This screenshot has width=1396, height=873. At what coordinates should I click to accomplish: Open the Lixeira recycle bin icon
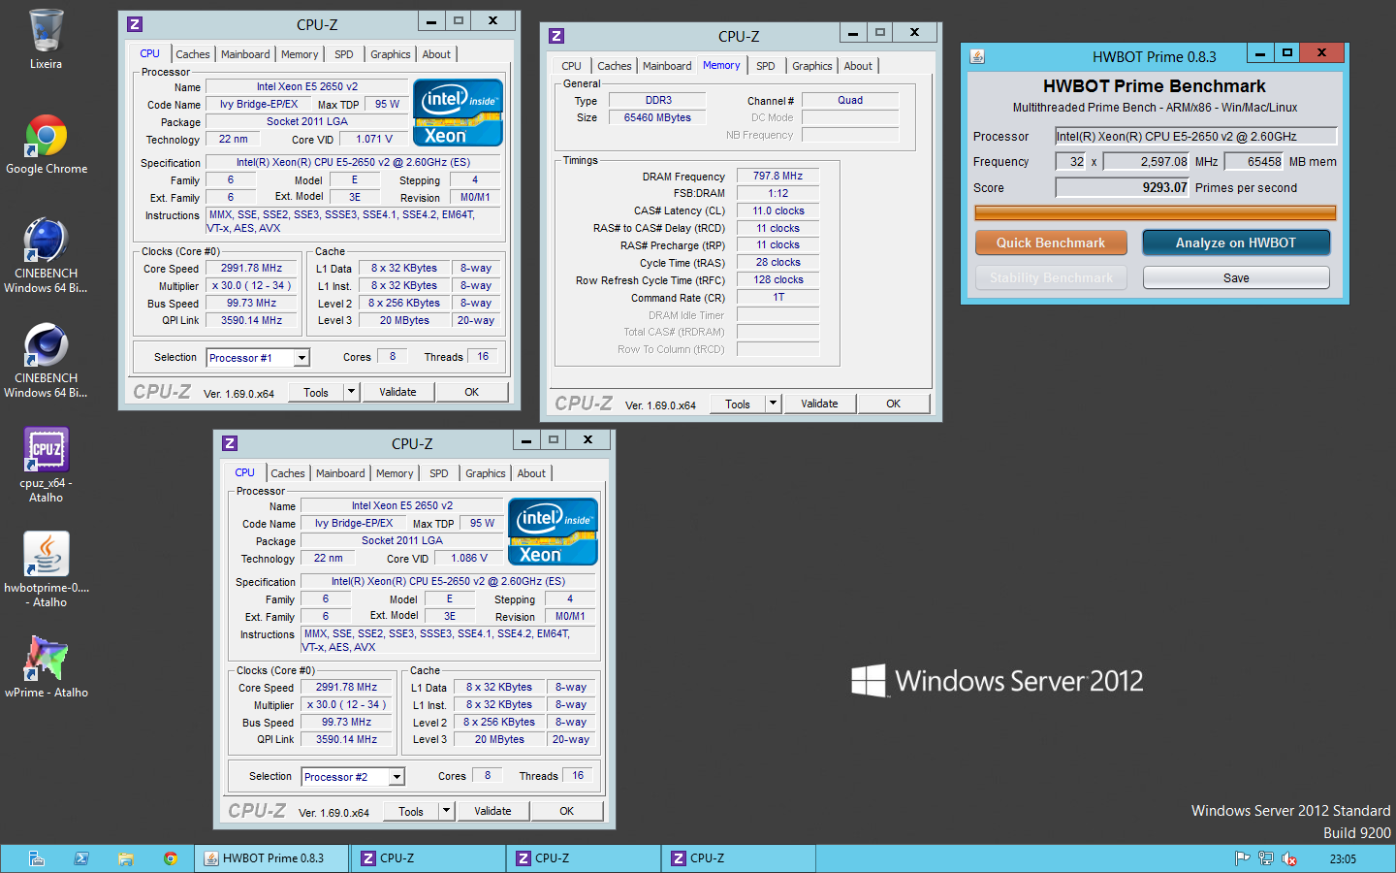click(x=46, y=39)
